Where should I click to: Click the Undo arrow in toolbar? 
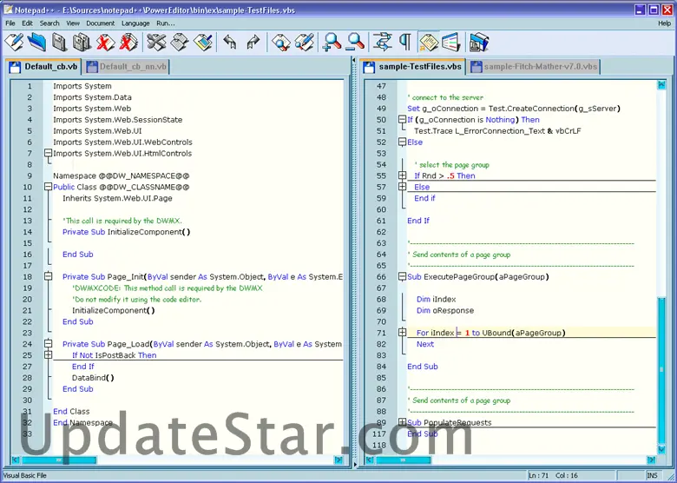click(x=230, y=42)
